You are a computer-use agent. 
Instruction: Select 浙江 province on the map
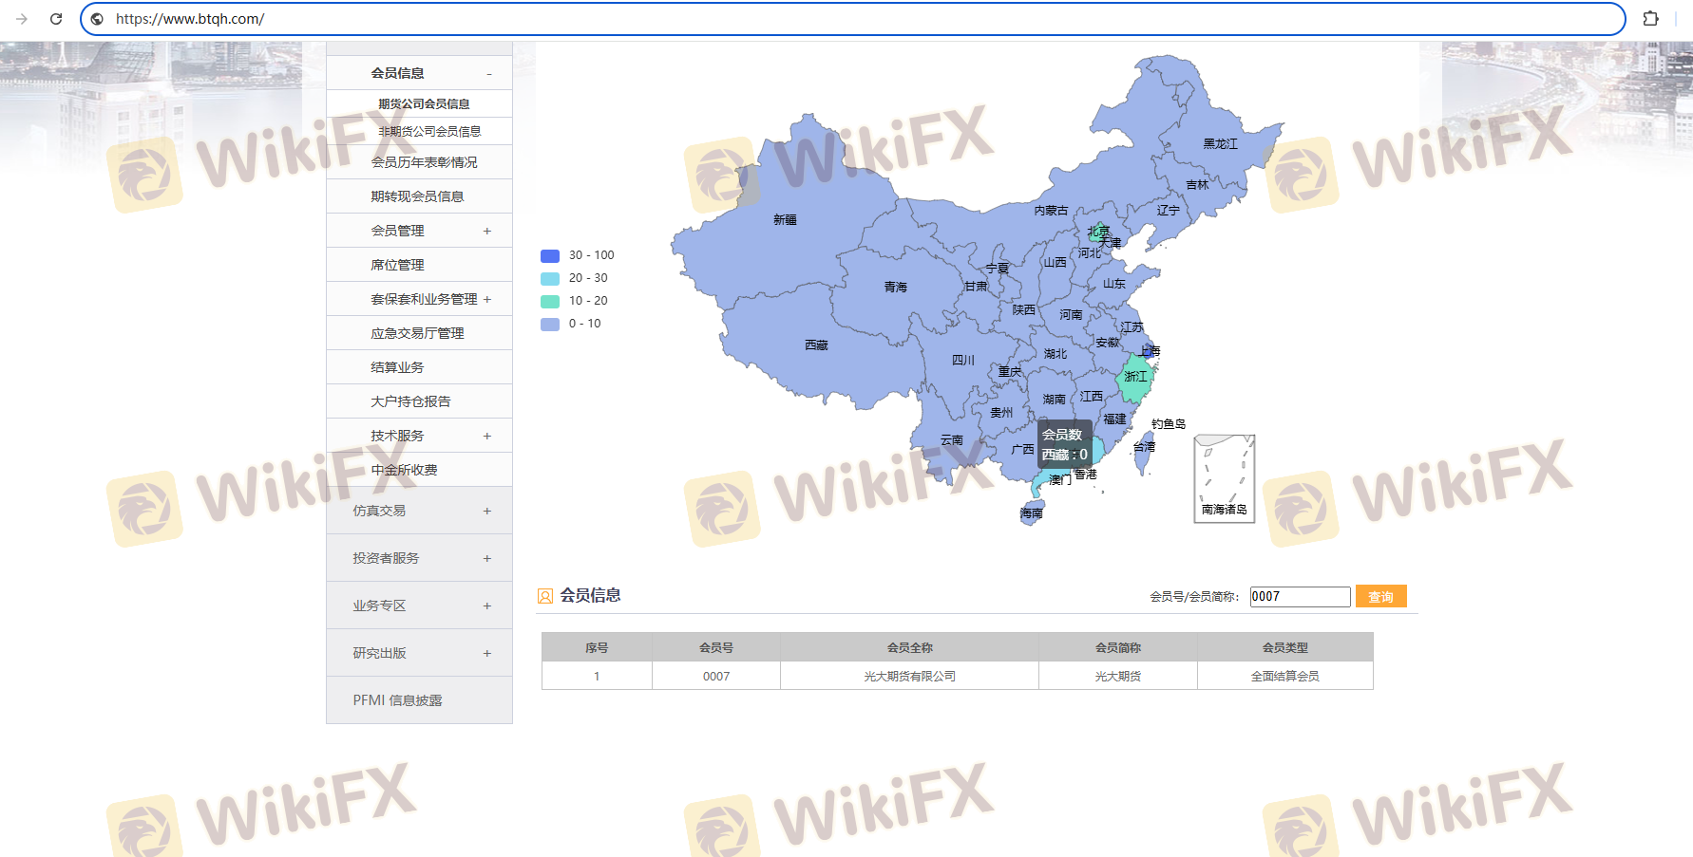click(1134, 378)
